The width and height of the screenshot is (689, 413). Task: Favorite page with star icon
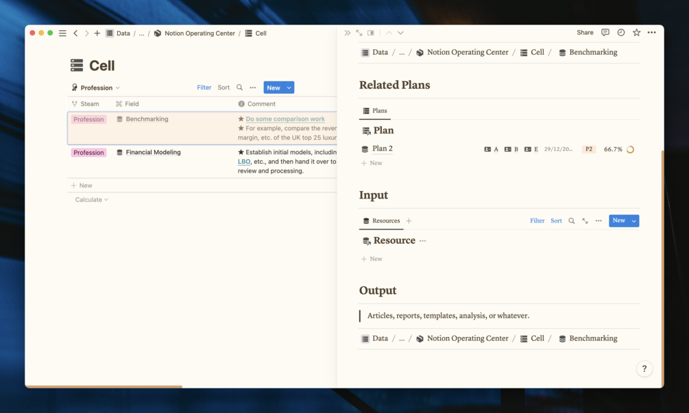click(636, 32)
